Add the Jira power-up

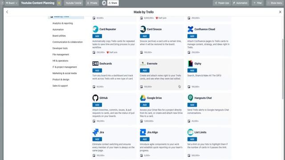(97, 139)
